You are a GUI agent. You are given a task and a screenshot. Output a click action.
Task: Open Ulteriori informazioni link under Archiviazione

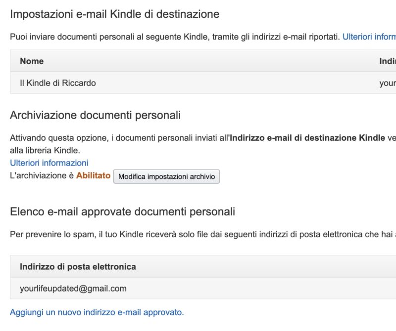pyautogui.click(x=49, y=163)
